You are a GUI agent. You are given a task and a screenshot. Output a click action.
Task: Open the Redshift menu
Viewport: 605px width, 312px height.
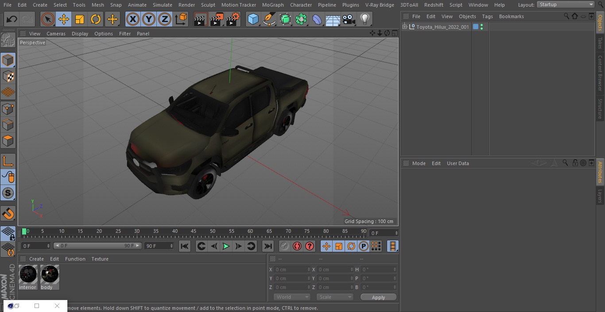(x=434, y=5)
